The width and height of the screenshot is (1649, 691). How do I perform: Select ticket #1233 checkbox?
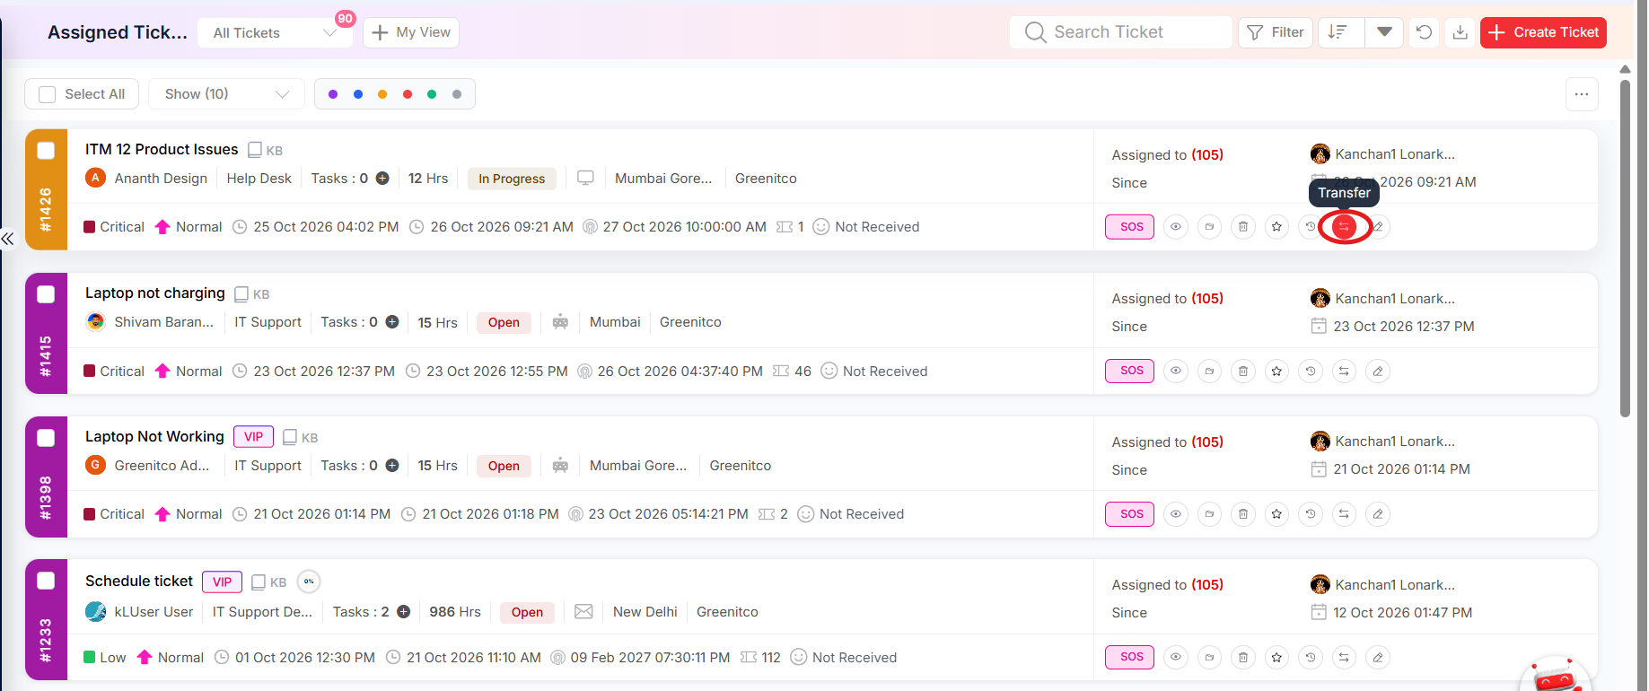pyautogui.click(x=46, y=581)
